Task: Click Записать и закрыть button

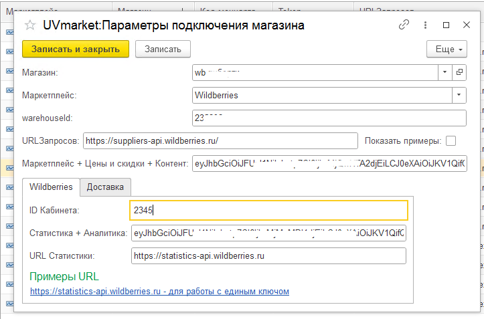Action: pos(76,49)
